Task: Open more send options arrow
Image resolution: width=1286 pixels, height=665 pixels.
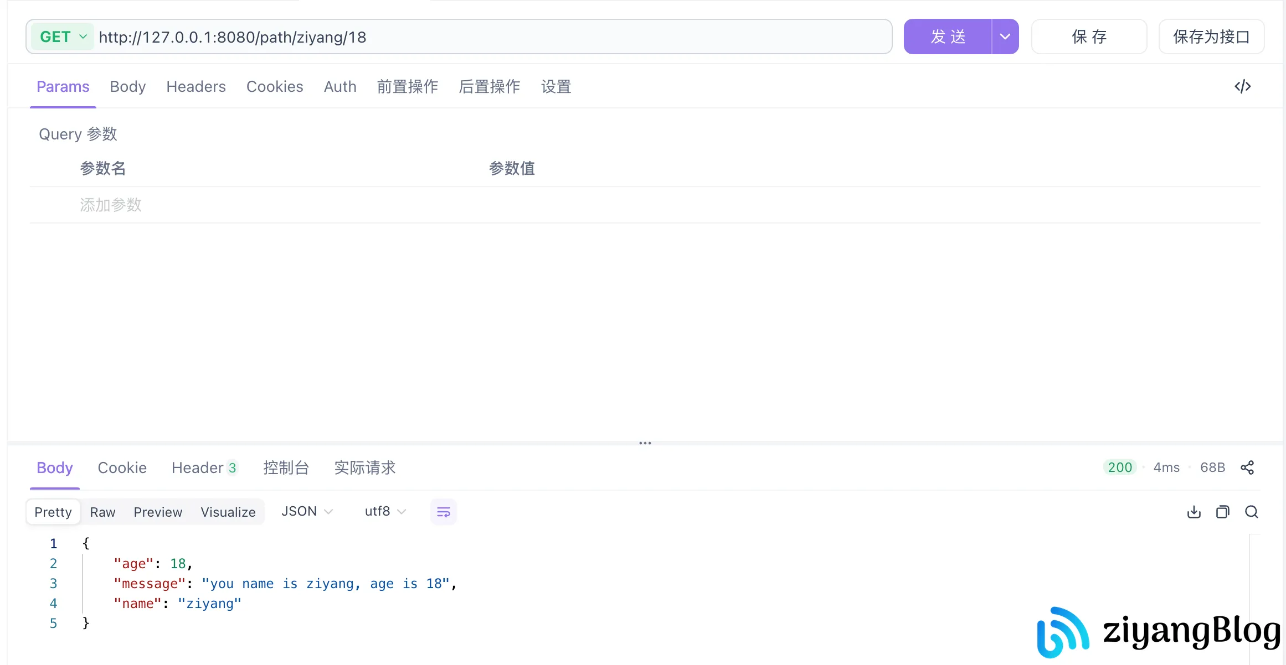Action: point(1004,37)
